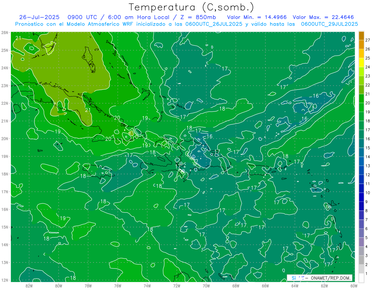The width and height of the screenshot is (376, 290).
Task: Click the 12N latitude axis label
Action: [4, 280]
